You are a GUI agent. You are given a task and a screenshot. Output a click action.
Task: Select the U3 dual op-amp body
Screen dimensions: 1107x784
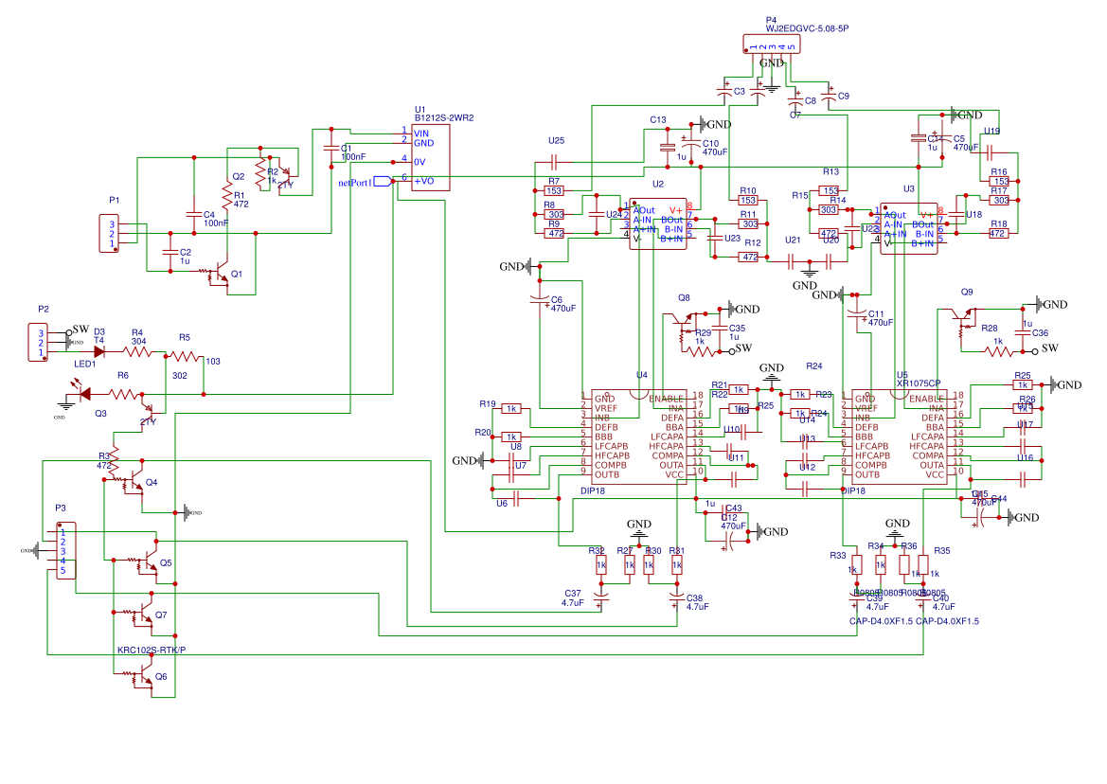(x=909, y=228)
